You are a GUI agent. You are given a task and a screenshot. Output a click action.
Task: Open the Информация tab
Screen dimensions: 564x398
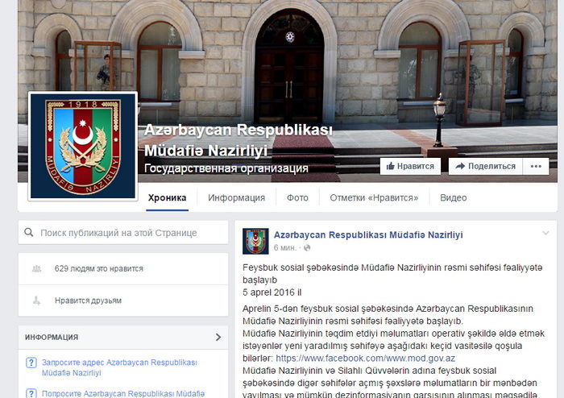pyautogui.click(x=236, y=197)
